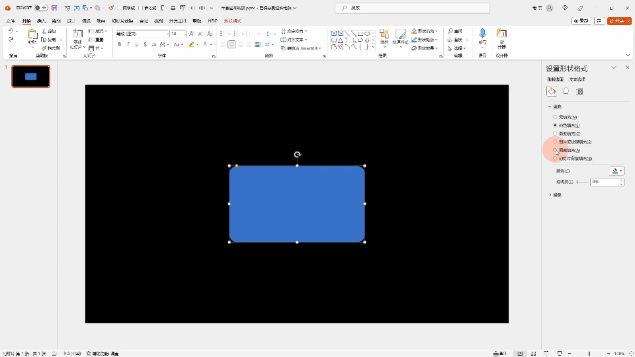Insert a new slide with the new slide icon

[77, 34]
